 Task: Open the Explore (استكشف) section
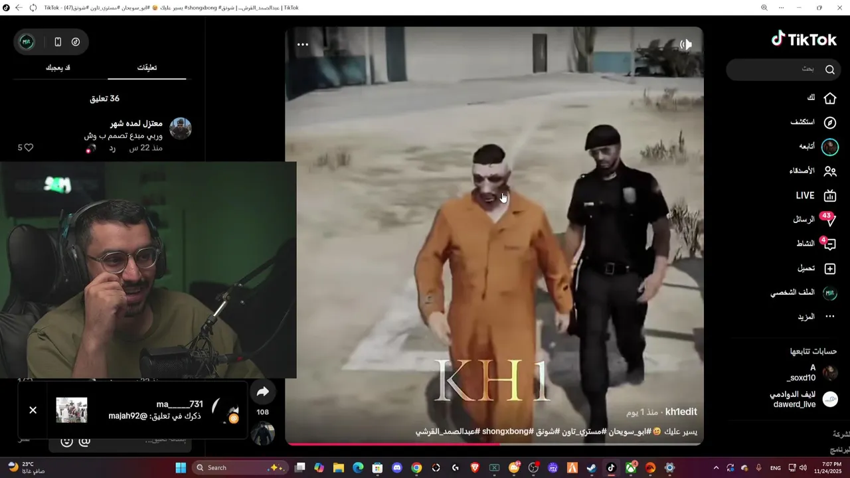[x=813, y=122]
